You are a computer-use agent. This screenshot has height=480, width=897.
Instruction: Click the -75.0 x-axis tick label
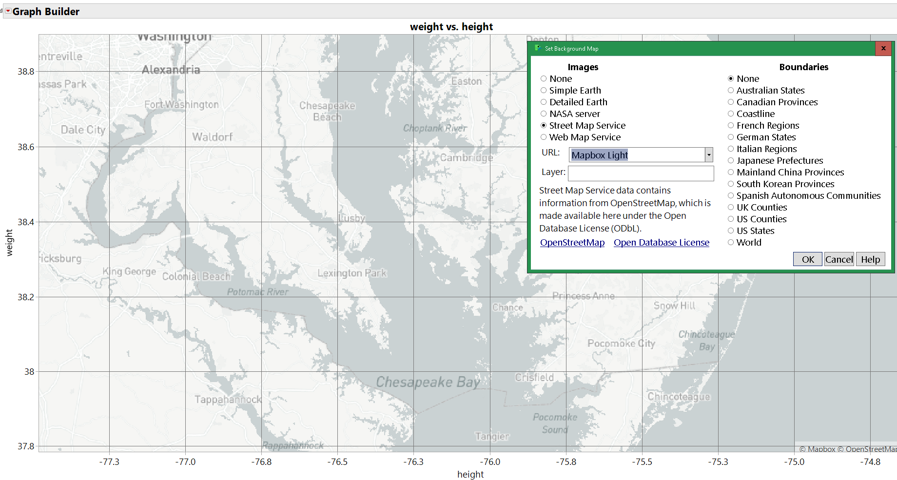(x=794, y=461)
